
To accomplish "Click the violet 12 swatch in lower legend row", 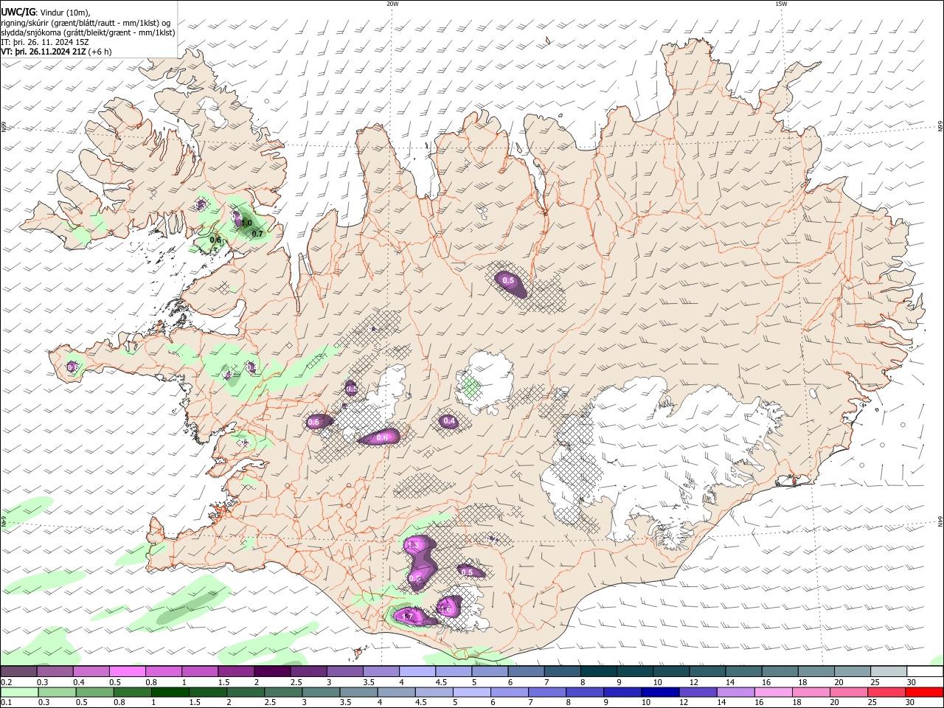I will pos(698,692).
